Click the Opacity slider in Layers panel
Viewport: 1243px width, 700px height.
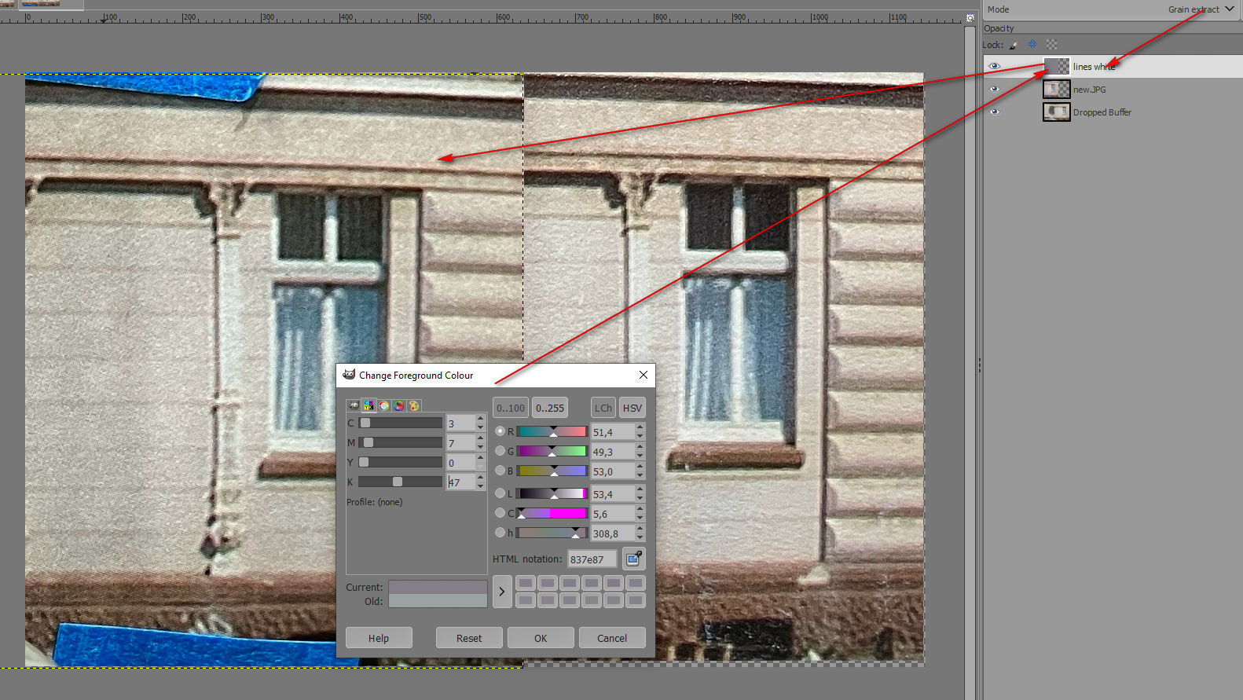click(x=1111, y=28)
